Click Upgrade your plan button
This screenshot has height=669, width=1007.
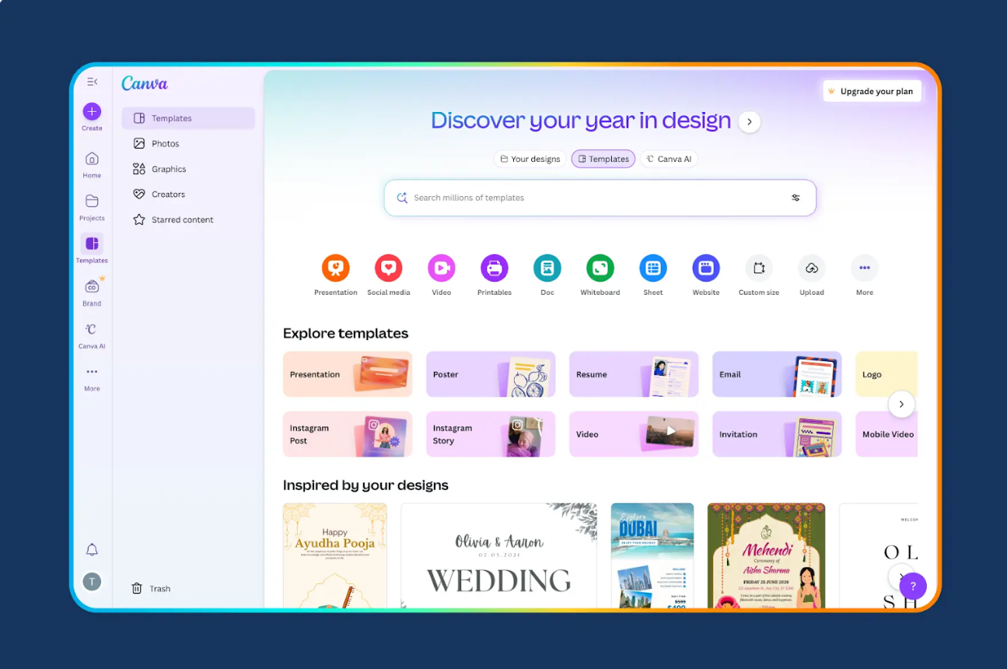872,91
